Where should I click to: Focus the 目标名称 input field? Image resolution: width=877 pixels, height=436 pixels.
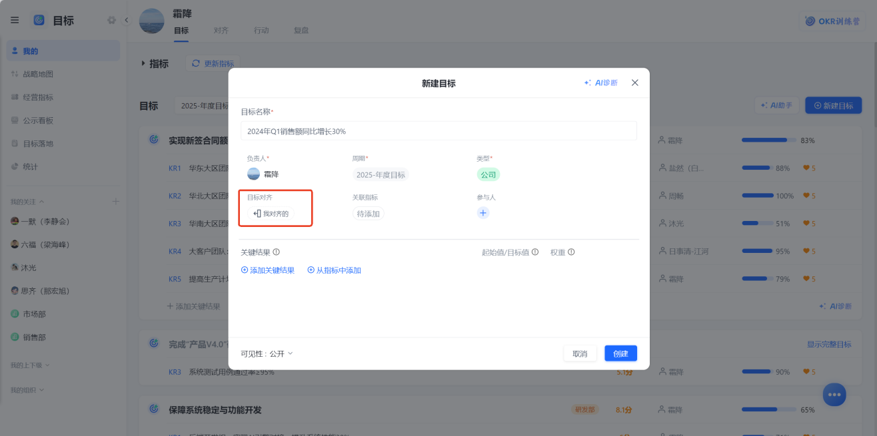438,131
